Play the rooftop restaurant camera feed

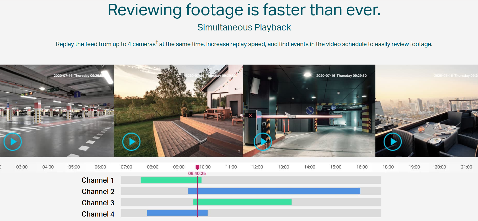pos(392,142)
